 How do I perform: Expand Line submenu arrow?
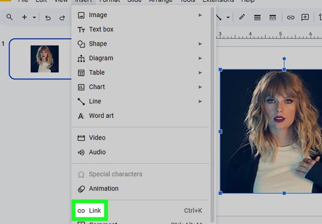click(x=200, y=101)
